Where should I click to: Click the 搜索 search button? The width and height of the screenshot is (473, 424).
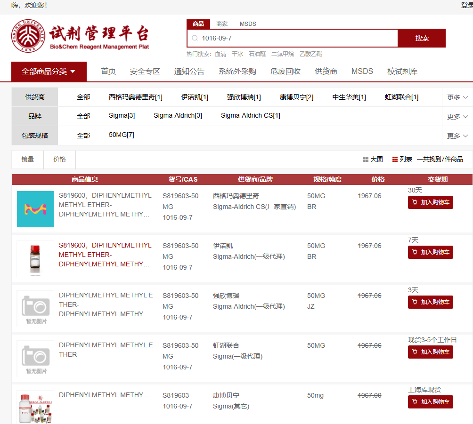point(422,38)
